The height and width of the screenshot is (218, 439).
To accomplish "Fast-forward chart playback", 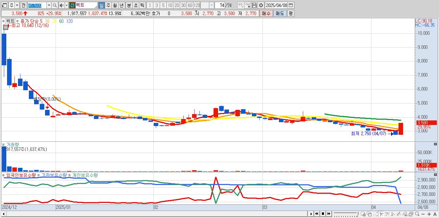I will click(x=329, y=214).
